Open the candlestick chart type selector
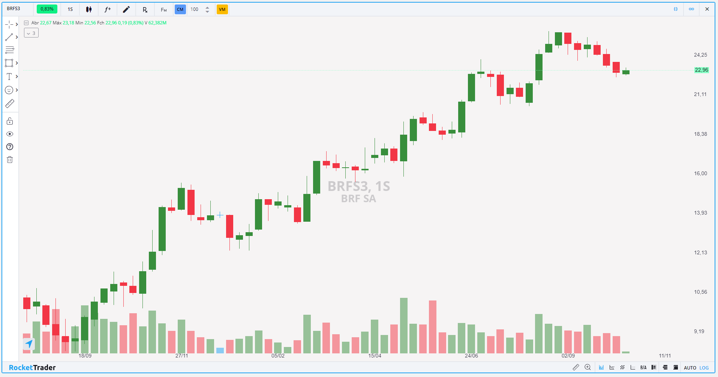The height and width of the screenshot is (377, 718). (x=89, y=9)
